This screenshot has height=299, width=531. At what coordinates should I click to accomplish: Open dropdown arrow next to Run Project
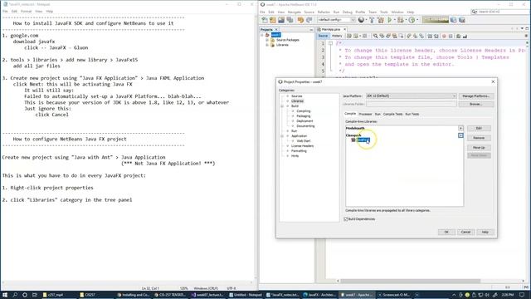click(x=395, y=20)
